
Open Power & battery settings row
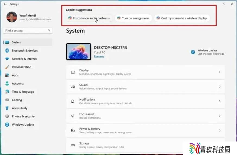pos(146,130)
